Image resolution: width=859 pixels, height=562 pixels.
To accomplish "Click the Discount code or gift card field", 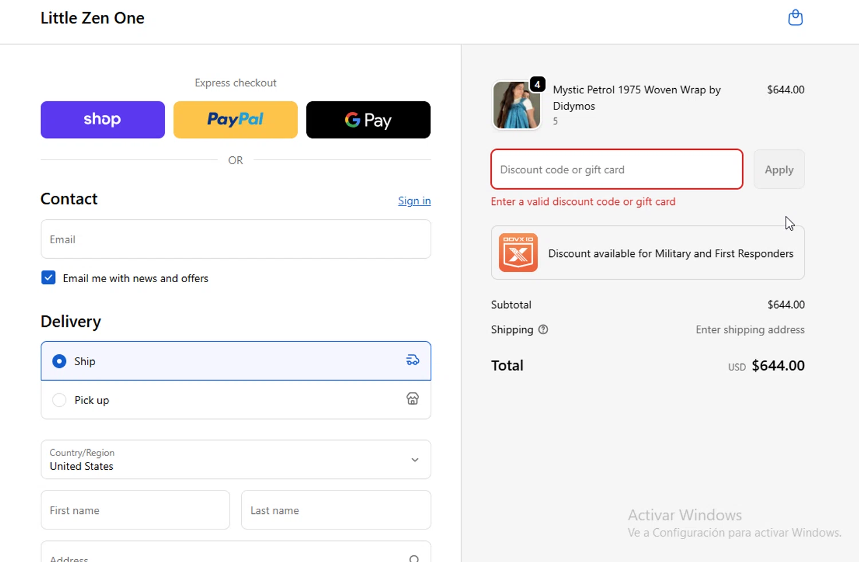I will pos(617,169).
